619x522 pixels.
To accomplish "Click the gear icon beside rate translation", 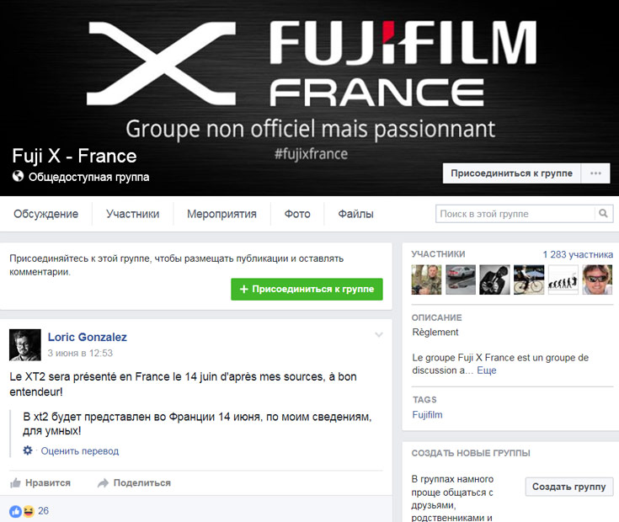I will [x=28, y=450].
